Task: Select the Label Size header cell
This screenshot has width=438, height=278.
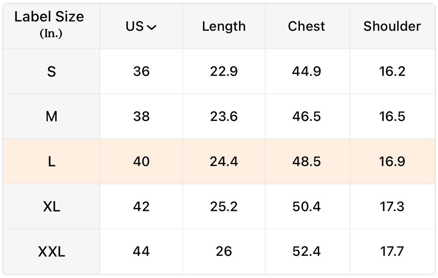Action: (x=51, y=26)
